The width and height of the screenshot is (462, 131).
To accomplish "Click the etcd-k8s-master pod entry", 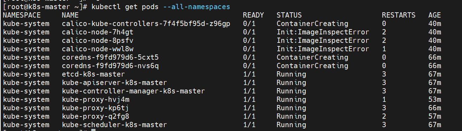I will click(93, 74).
